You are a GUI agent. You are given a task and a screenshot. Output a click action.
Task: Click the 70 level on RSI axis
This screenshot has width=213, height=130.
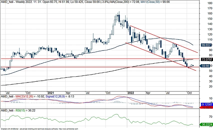[x=210, y=116]
